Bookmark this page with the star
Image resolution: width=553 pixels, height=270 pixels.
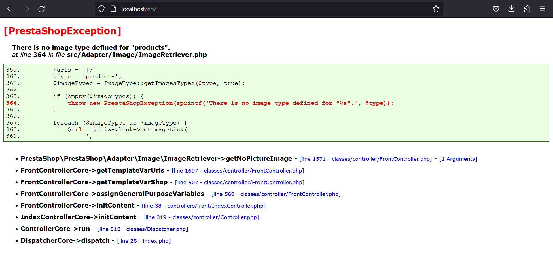(436, 9)
